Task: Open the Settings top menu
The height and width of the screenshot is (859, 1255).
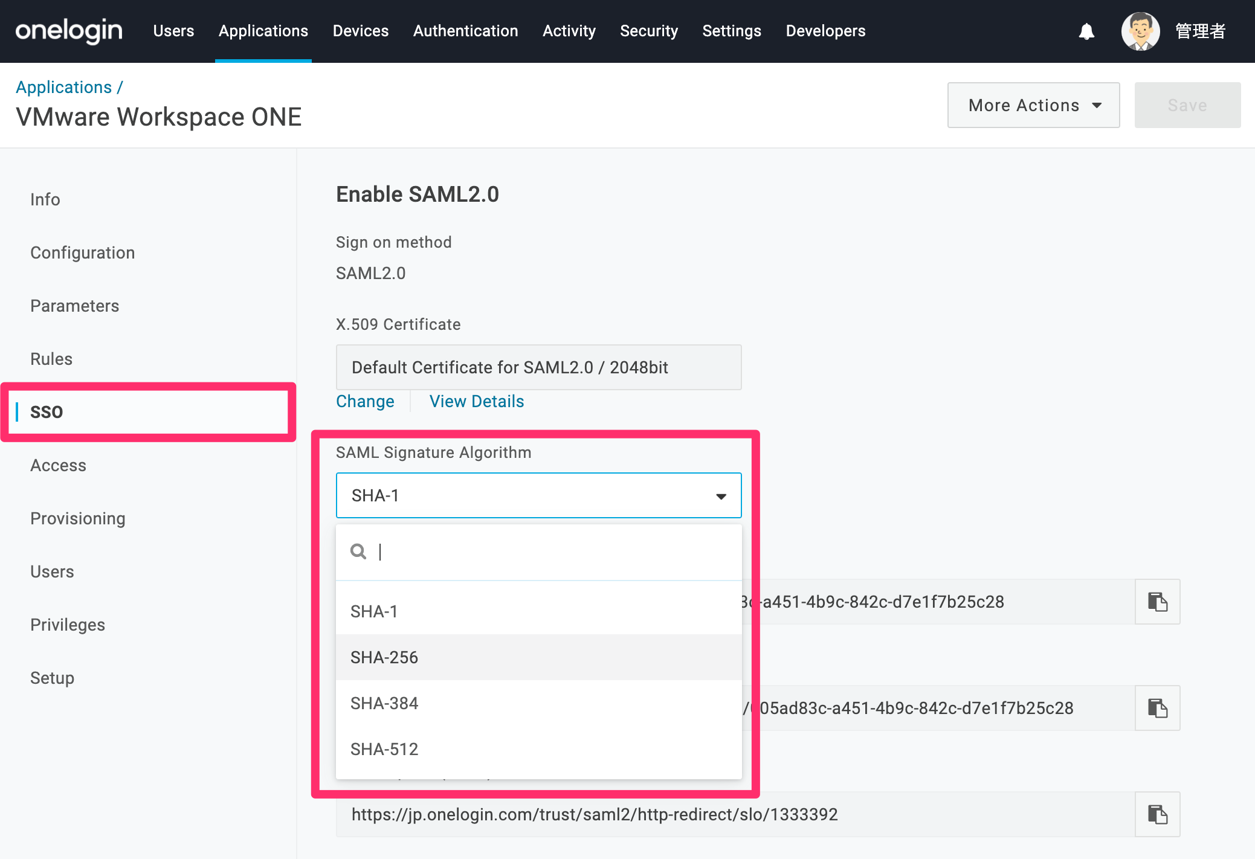Action: (x=732, y=31)
